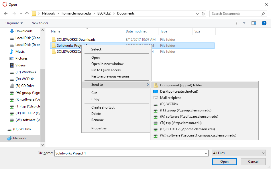
Task: Click the Pictures icon in sidebar
Action: tap(11, 58)
